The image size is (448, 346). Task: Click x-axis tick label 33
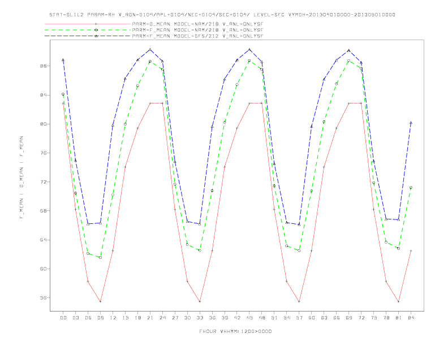200,318
